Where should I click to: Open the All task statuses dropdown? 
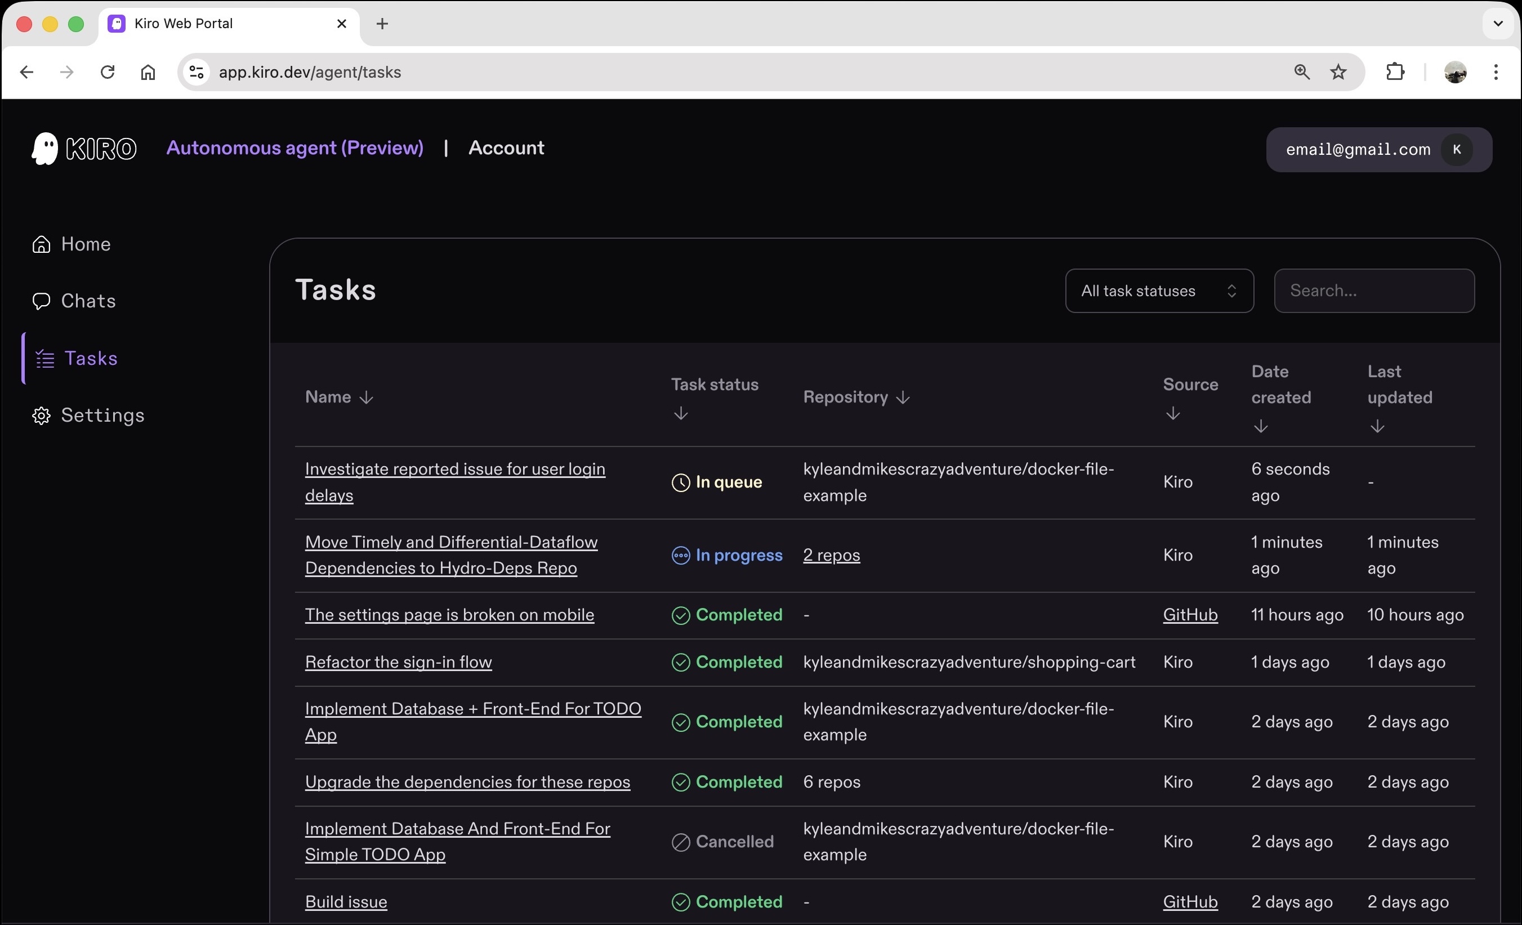[1159, 291]
